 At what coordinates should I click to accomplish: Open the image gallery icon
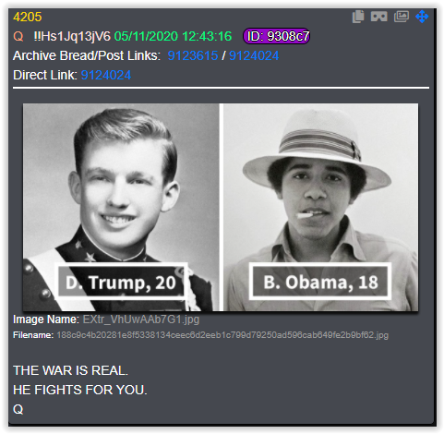pyautogui.click(x=402, y=17)
